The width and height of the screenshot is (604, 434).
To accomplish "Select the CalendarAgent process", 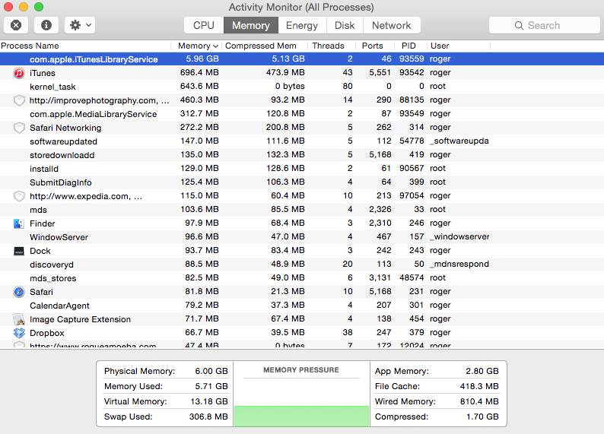I will (x=302, y=306).
